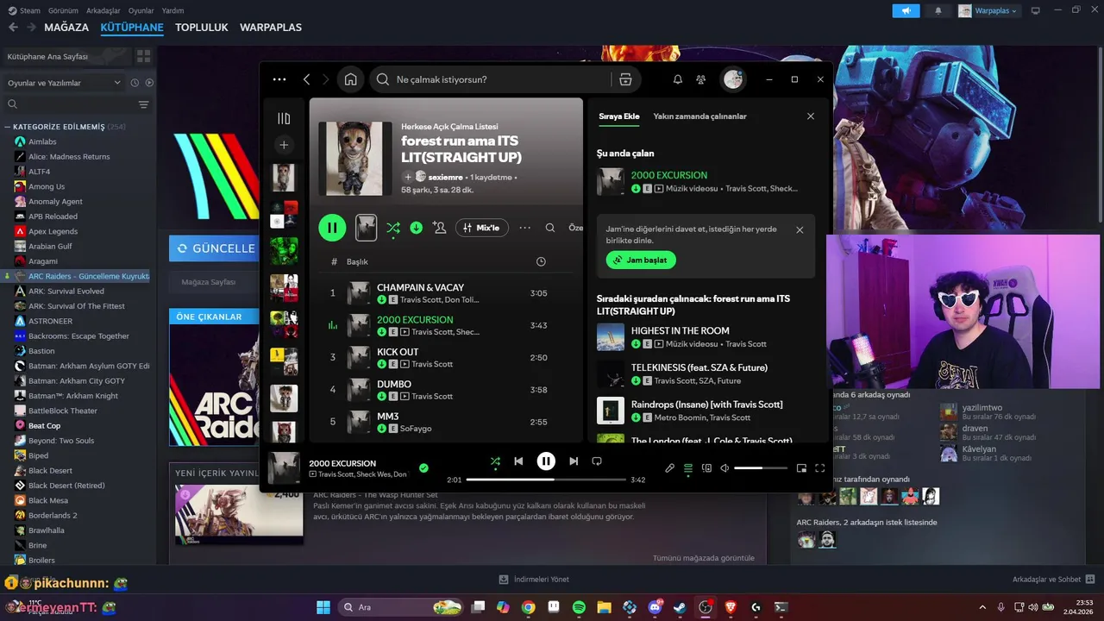The image size is (1104, 621).
Task: Click the saved checkmark on 2000 EXCURSION
Action: point(423,468)
